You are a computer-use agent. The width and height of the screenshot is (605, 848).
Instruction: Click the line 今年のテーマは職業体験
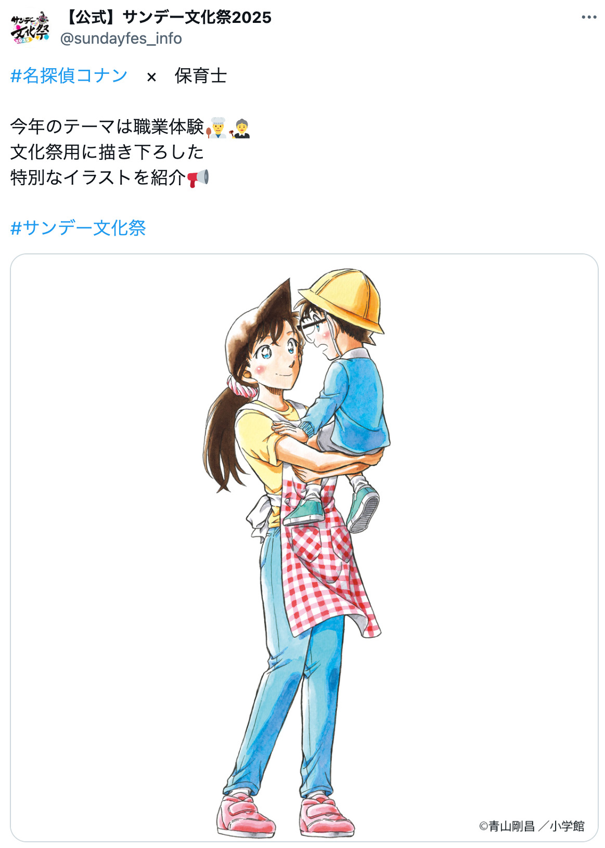click(x=107, y=127)
